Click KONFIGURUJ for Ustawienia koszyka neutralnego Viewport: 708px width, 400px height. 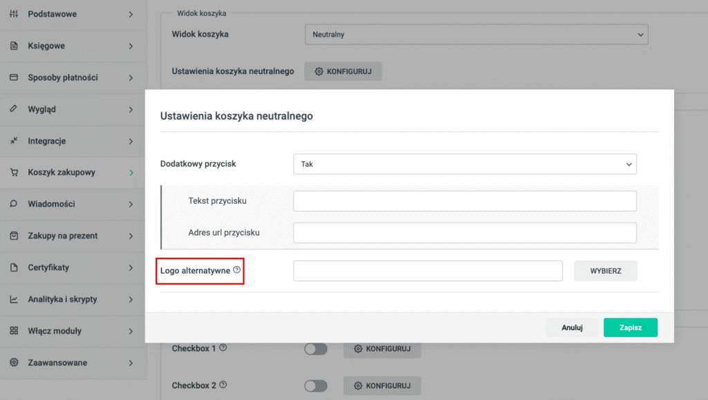click(x=343, y=71)
